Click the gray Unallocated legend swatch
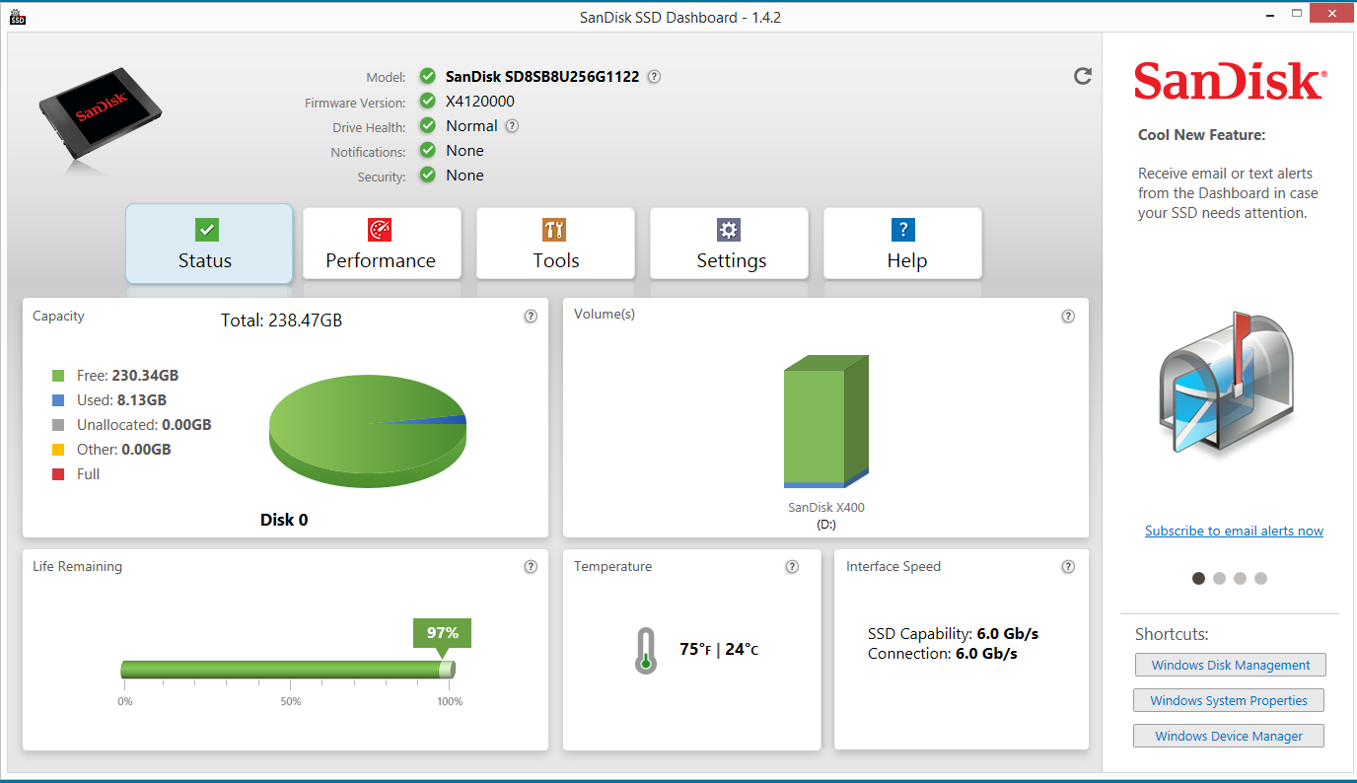Screen dimensions: 1357x783 click(x=58, y=425)
